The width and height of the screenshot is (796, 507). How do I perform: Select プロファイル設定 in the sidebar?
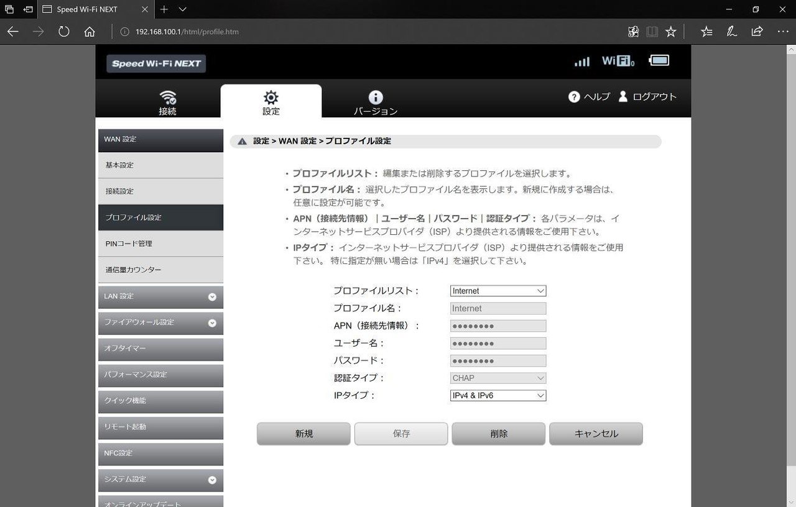coord(160,217)
